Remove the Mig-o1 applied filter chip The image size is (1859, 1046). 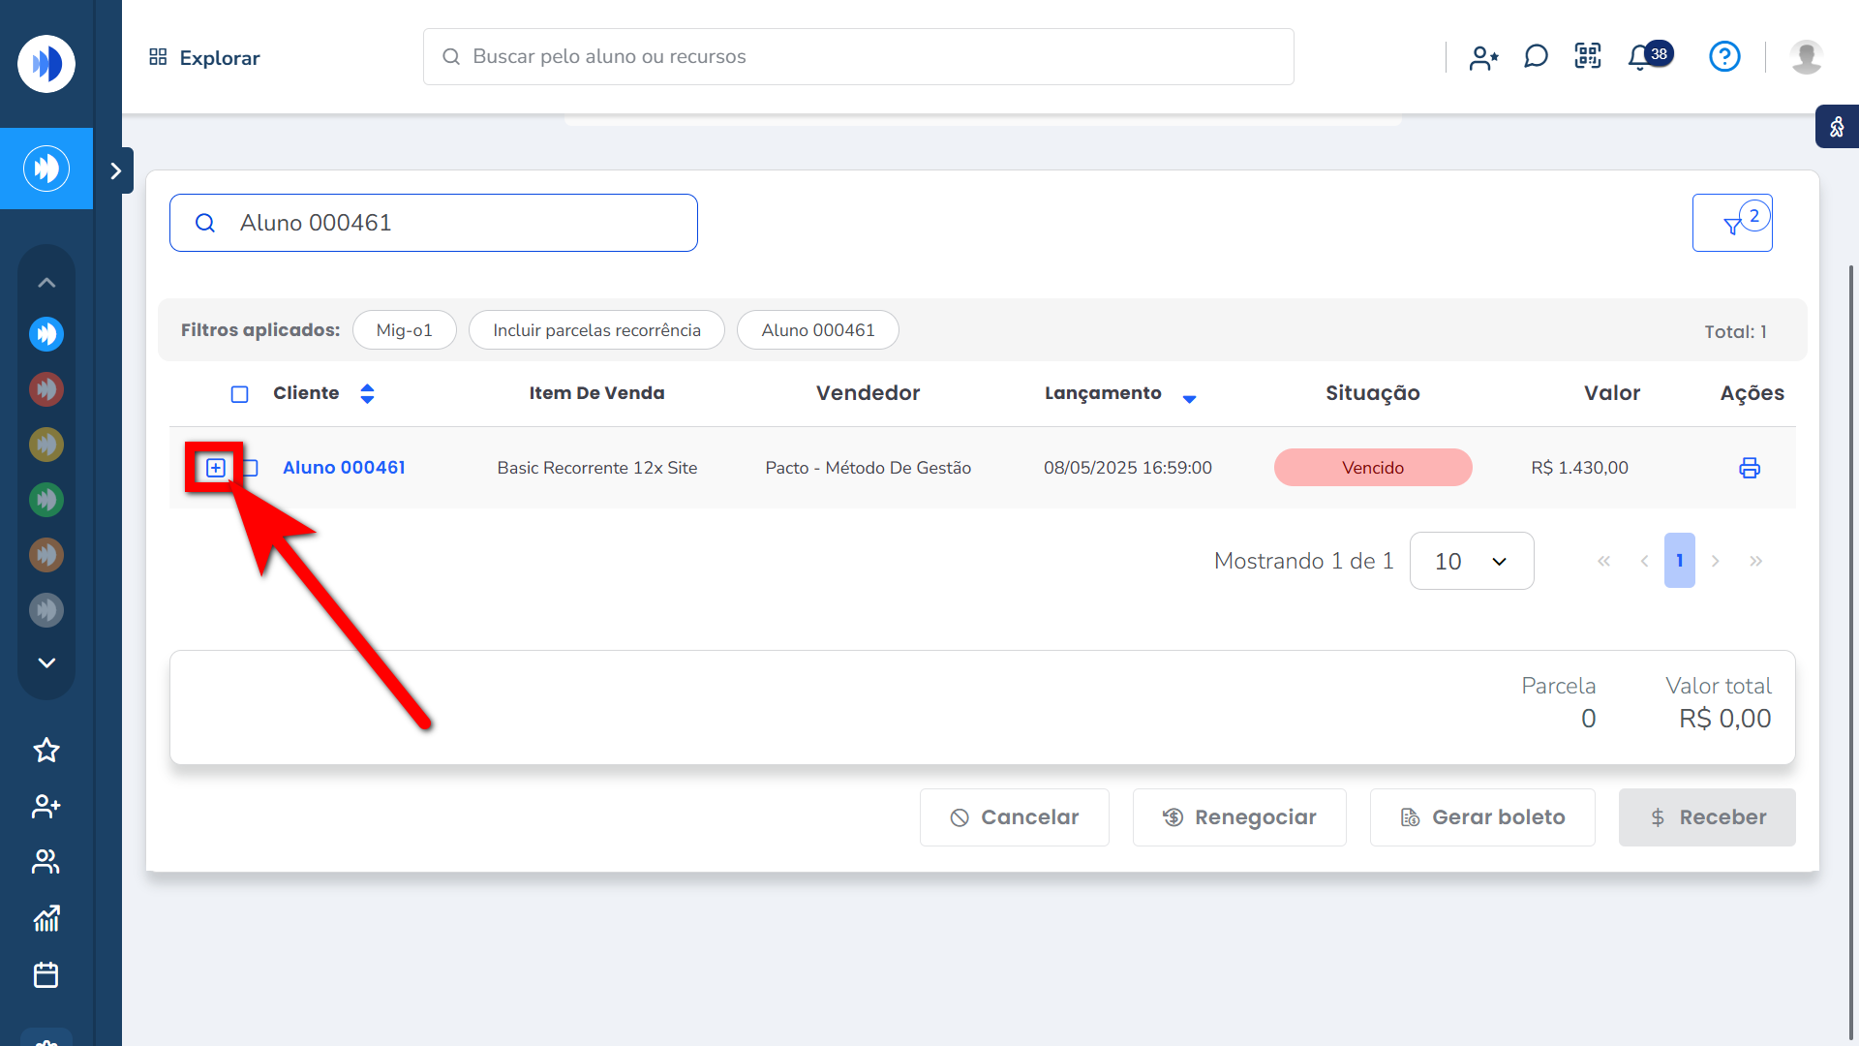click(x=404, y=330)
